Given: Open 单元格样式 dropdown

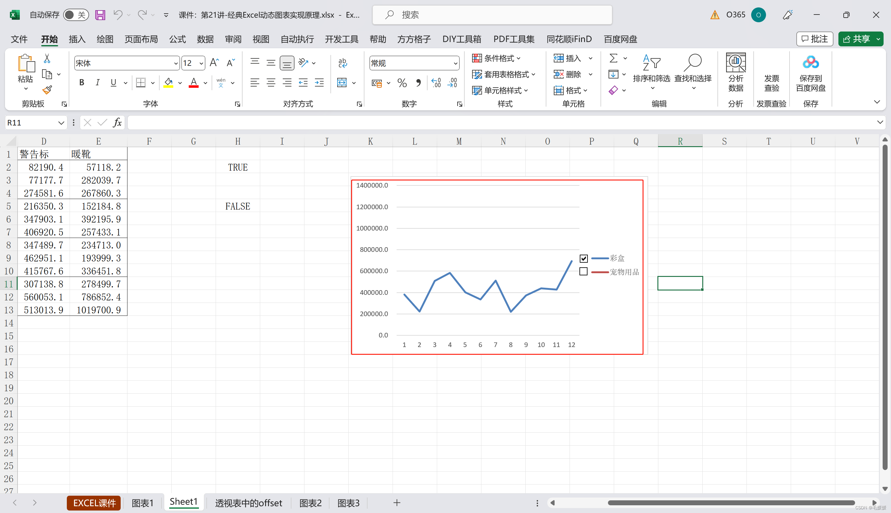Looking at the screenshot, I should (500, 91).
